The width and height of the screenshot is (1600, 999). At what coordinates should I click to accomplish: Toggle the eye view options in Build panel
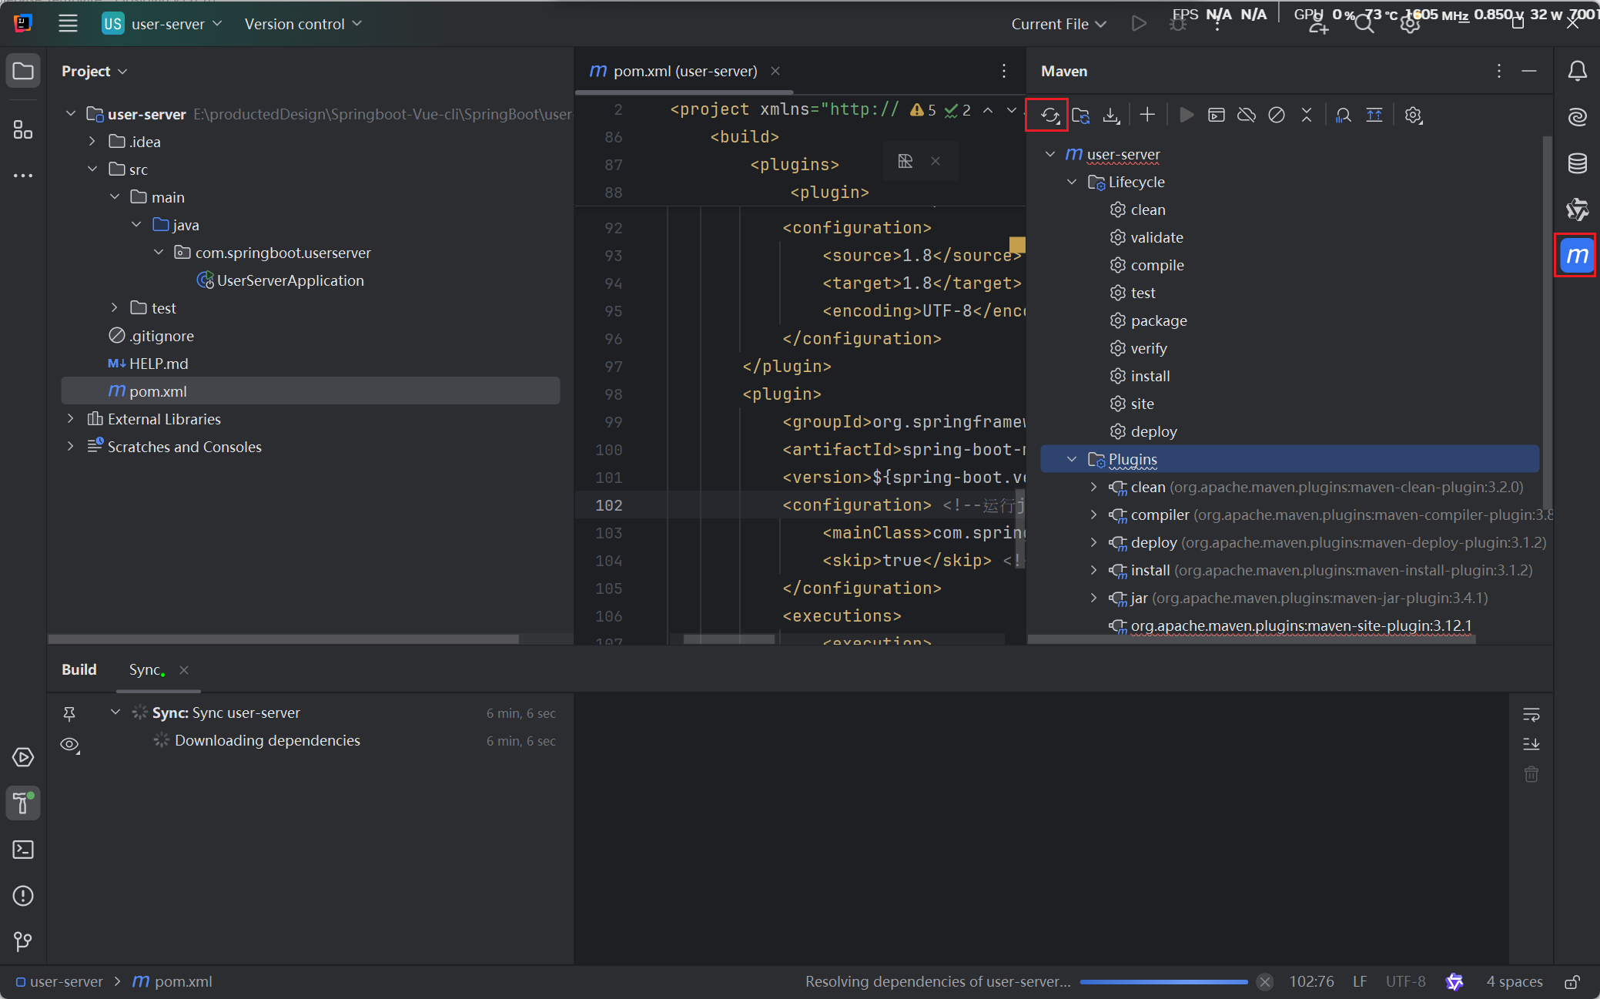69,744
